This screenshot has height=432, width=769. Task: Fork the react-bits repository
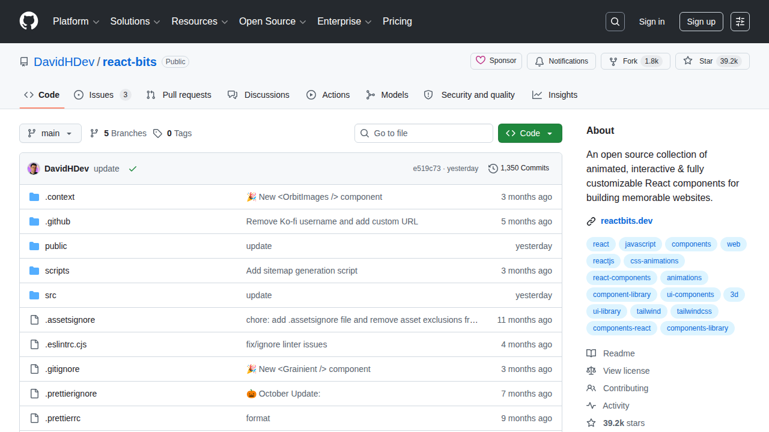tap(636, 61)
